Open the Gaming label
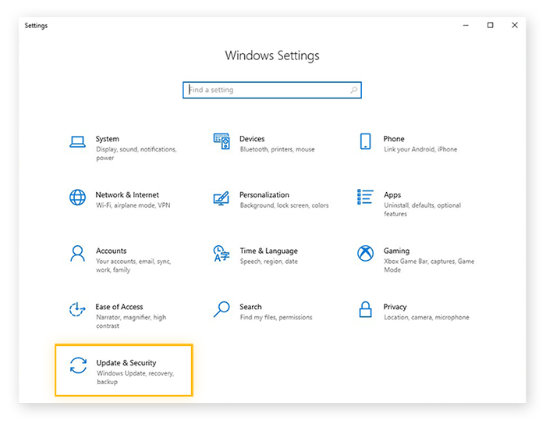 tap(396, 251)
